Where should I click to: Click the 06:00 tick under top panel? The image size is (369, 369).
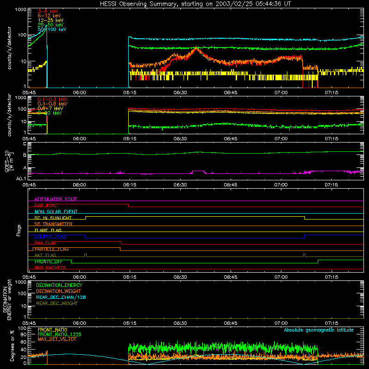[x=79, y=93]
